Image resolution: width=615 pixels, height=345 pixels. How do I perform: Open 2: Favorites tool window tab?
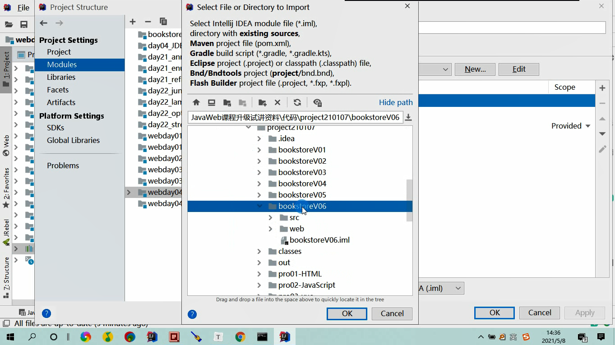pos(6,188)
